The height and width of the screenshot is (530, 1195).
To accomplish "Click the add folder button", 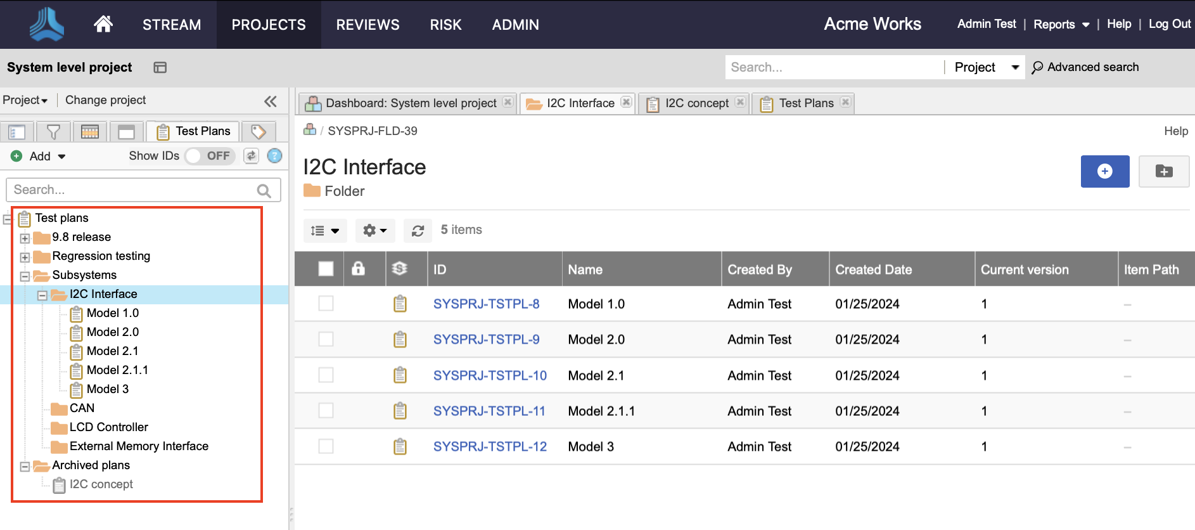I will (1164, 171).
